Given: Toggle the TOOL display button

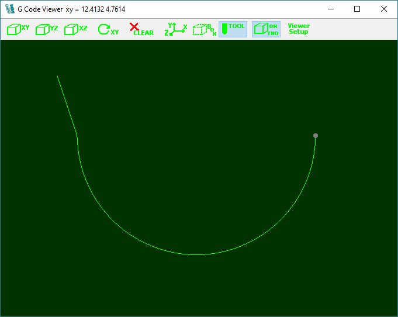Looking at the screenshot, I should coord(233,29).
